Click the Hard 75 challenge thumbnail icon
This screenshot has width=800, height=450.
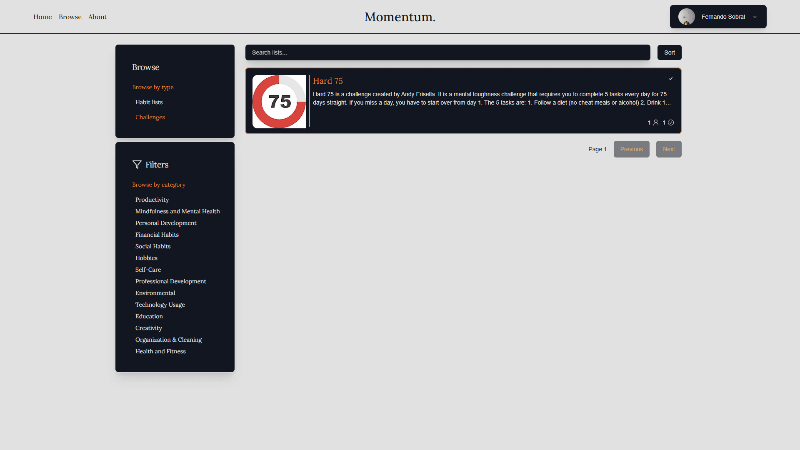point(279,101)
